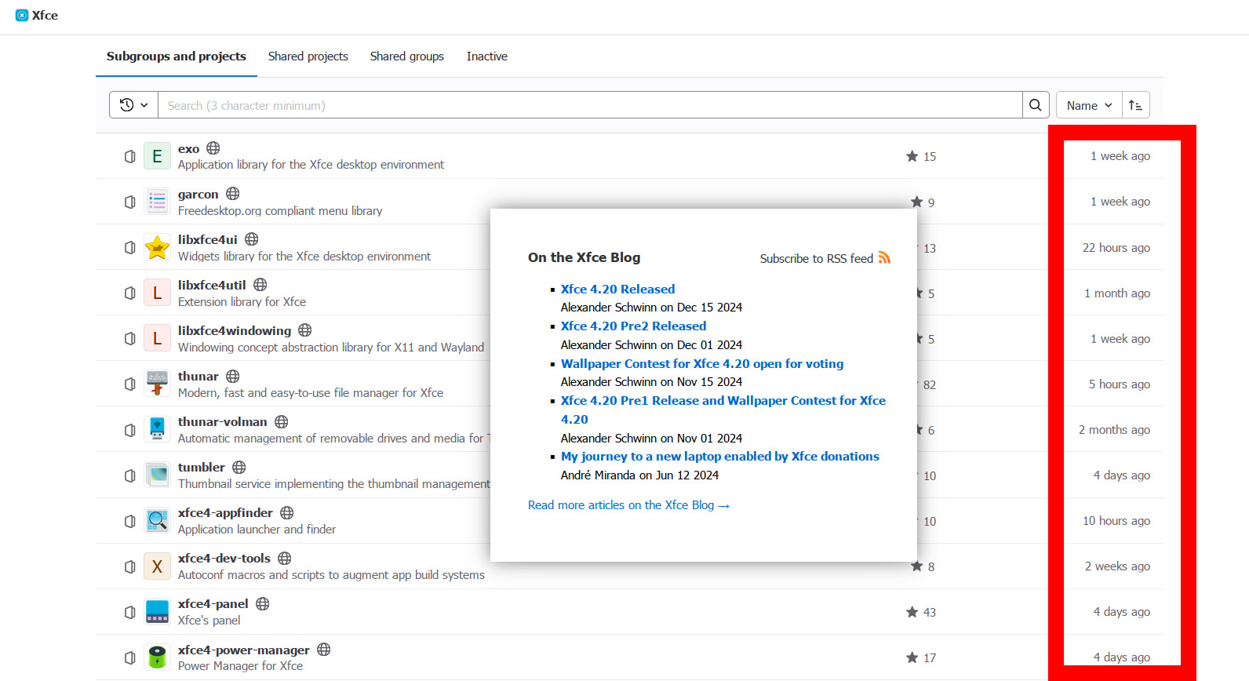Screen dimensions: 1249x681
Task: Click the xfce4-dev-tools X avatar
Action: click(157, 566)
